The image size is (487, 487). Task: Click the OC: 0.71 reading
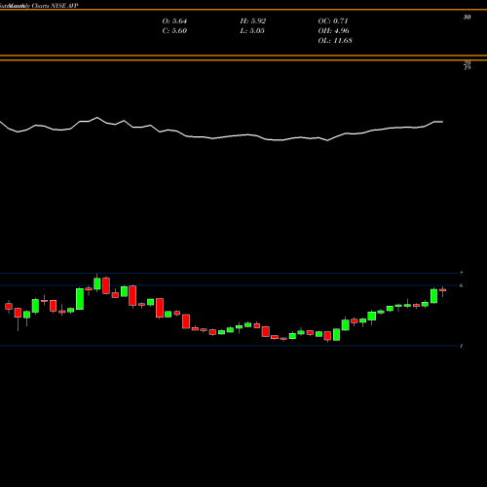tap(333, 21)
